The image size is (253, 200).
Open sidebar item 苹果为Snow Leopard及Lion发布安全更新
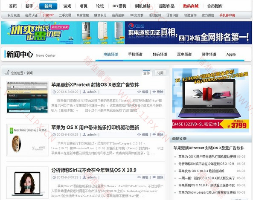[207, 192]
